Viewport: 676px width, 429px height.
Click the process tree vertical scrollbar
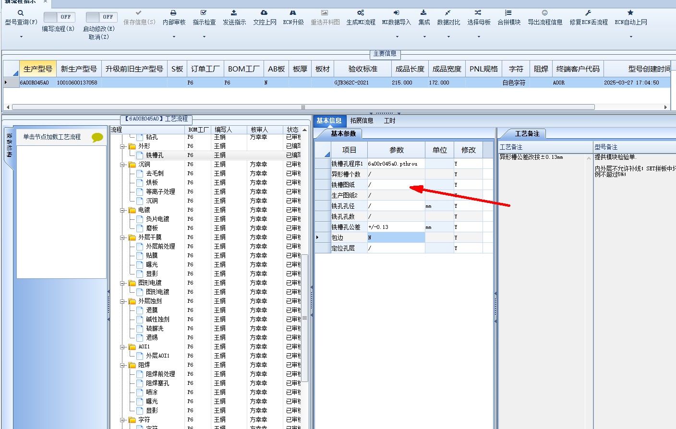304,318
